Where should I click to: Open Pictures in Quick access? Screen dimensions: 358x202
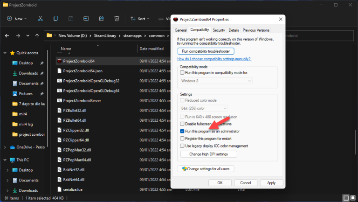click(26, 94)
